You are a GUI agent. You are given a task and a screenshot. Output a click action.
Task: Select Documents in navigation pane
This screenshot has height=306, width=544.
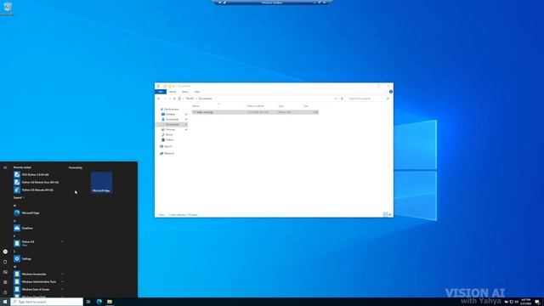pos(172,124)
